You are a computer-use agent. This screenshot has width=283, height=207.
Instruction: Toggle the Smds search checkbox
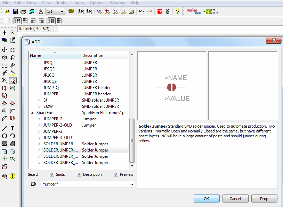click(52, 174)
